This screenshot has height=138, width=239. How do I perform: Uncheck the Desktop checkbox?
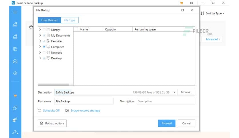pyautogui.click(x=44, y=58)
